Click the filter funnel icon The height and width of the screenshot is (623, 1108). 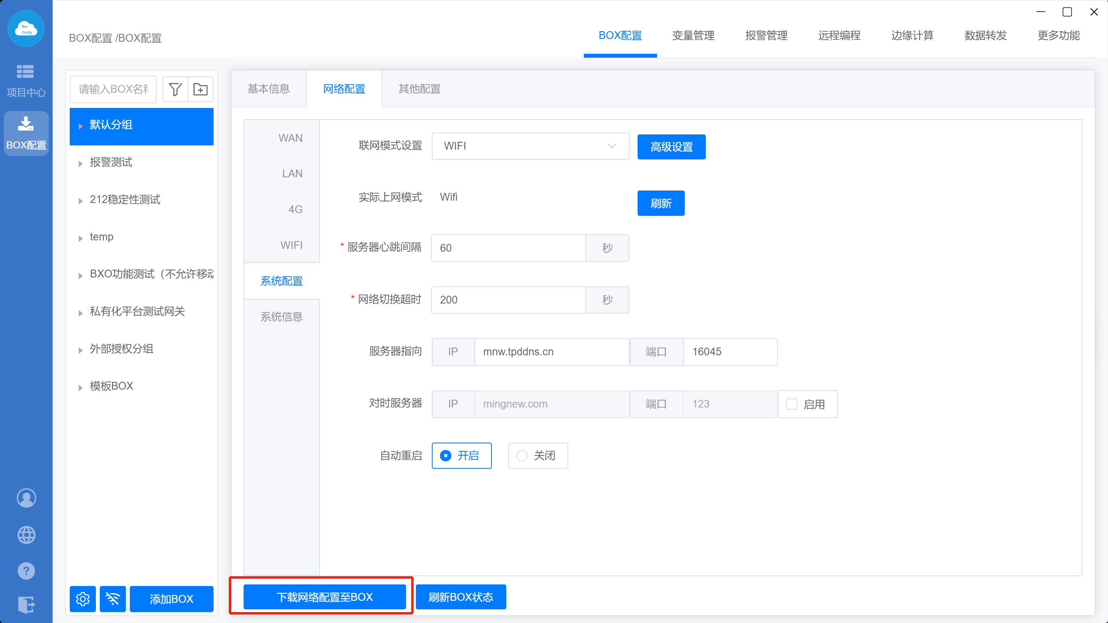point(175,90)
